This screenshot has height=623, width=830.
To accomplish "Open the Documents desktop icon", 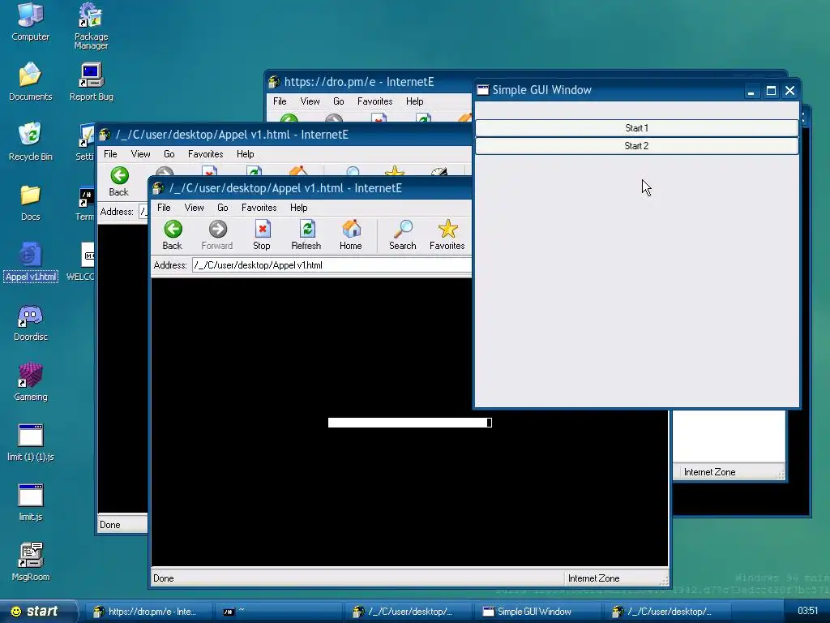I will [x=30, y=82].
